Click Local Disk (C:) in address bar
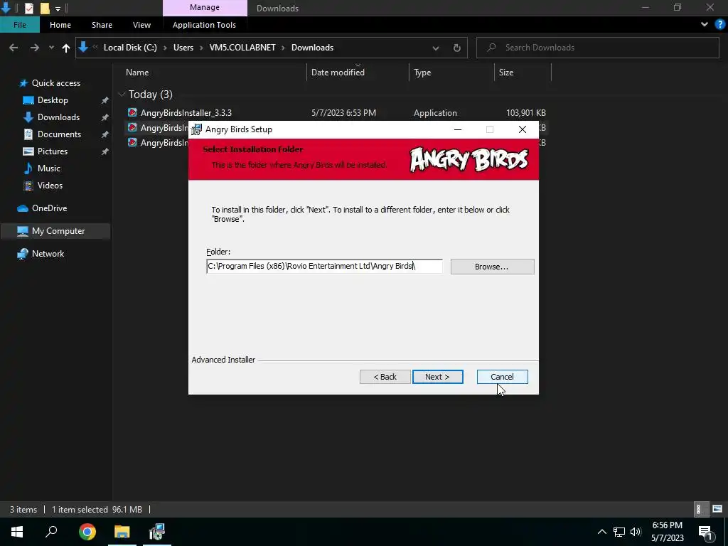Viewport: 728px width, 546px height. (130, 48)
